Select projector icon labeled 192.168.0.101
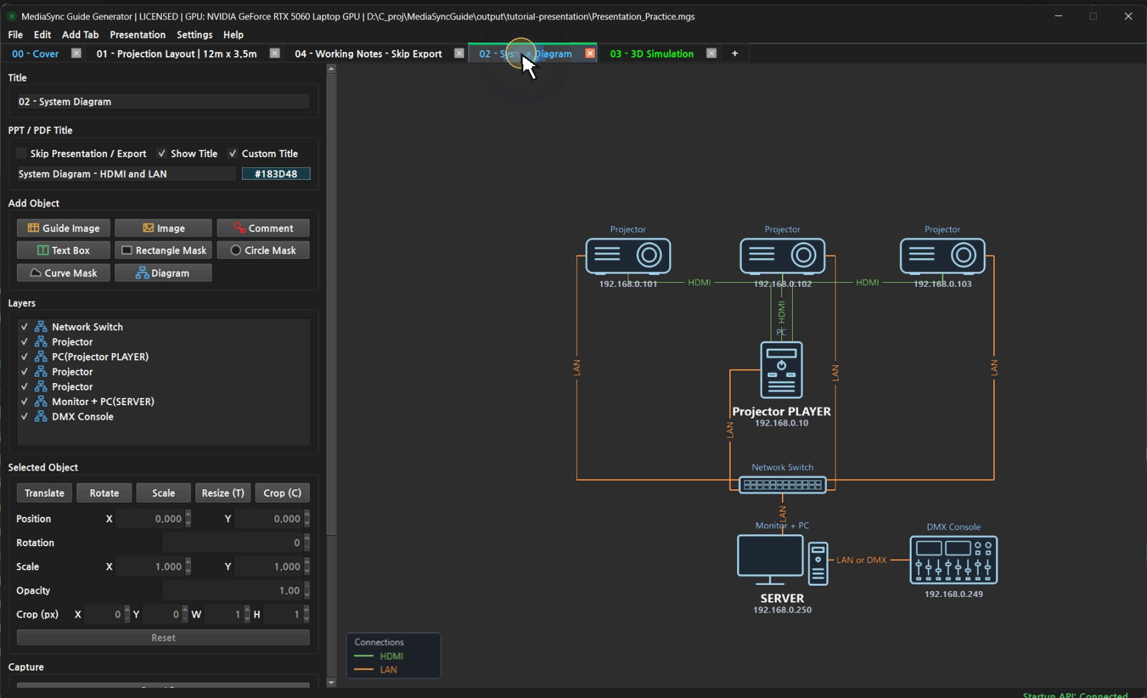Image resolution: width=1147 pixels, height=698 pixels. pos(628,256)
